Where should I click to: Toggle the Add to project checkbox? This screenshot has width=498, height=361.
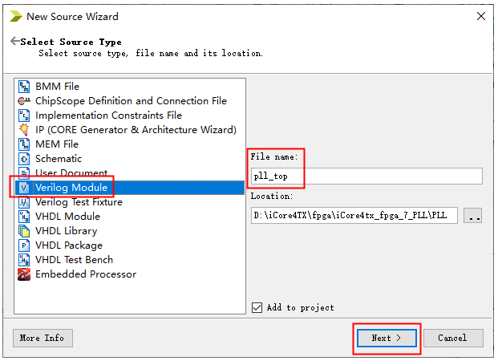pos(257,307)
